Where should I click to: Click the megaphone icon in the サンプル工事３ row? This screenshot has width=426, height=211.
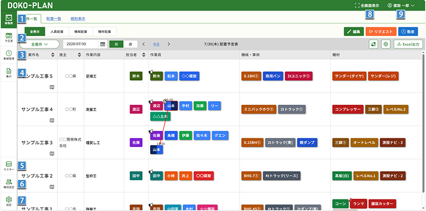151,131
